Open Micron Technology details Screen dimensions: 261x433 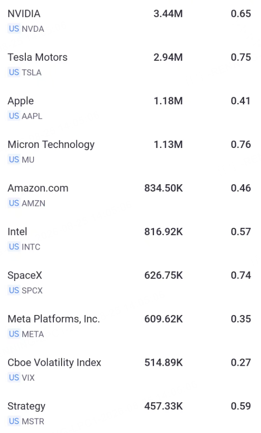(130, 152)
